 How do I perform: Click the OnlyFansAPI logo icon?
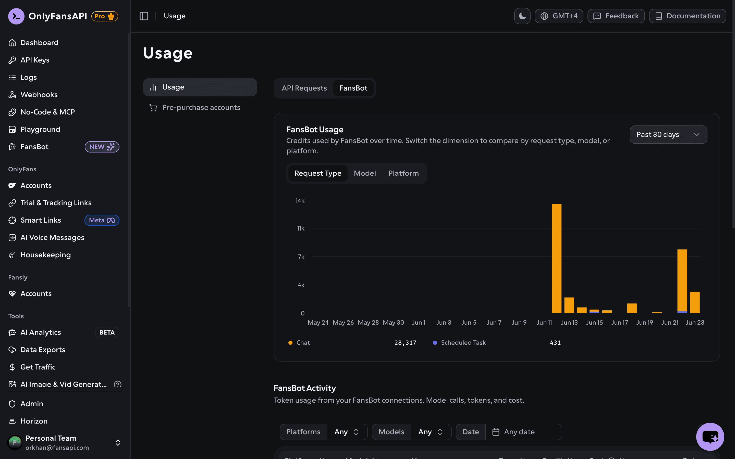click(16, 16)
